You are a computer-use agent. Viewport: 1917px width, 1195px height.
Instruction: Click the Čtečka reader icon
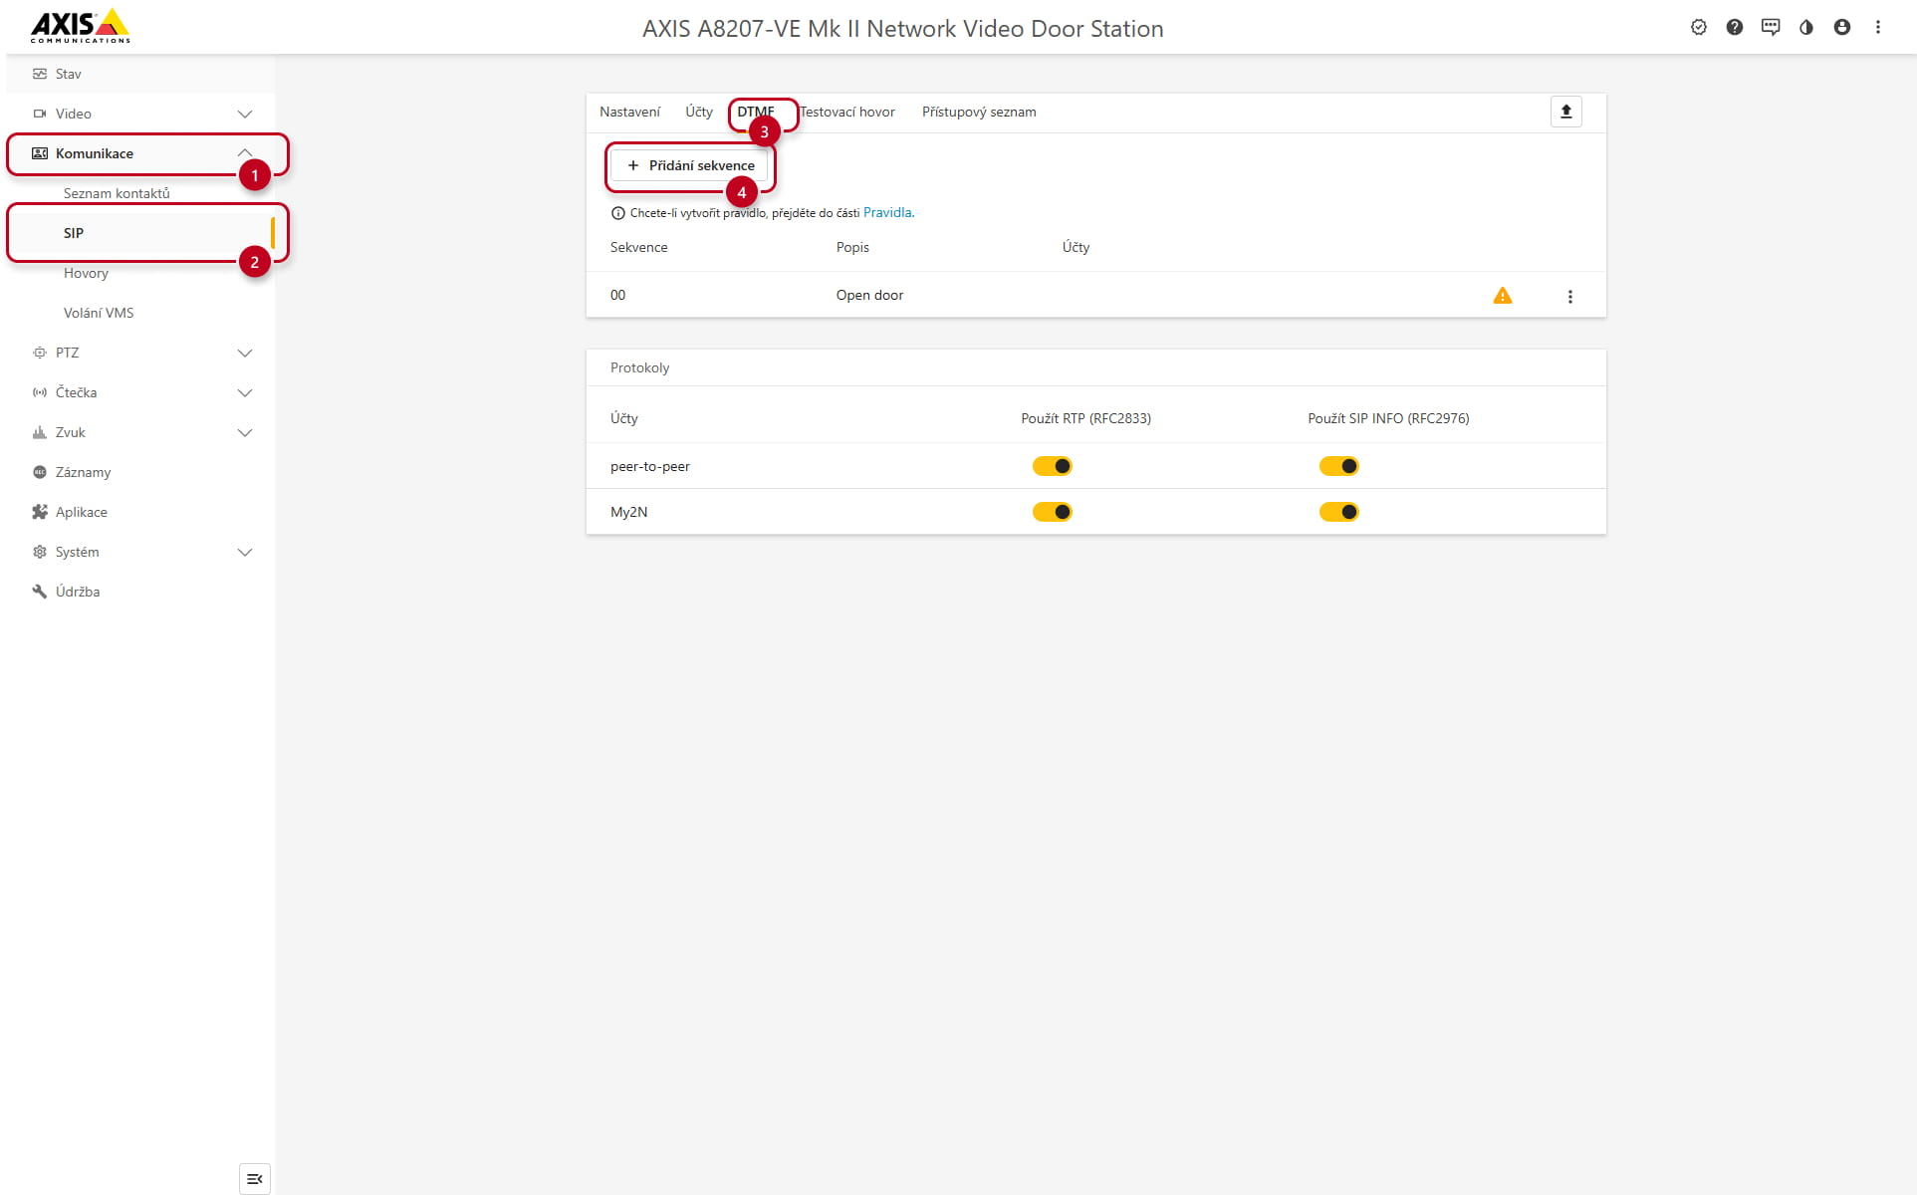click(x=40, y=392)
